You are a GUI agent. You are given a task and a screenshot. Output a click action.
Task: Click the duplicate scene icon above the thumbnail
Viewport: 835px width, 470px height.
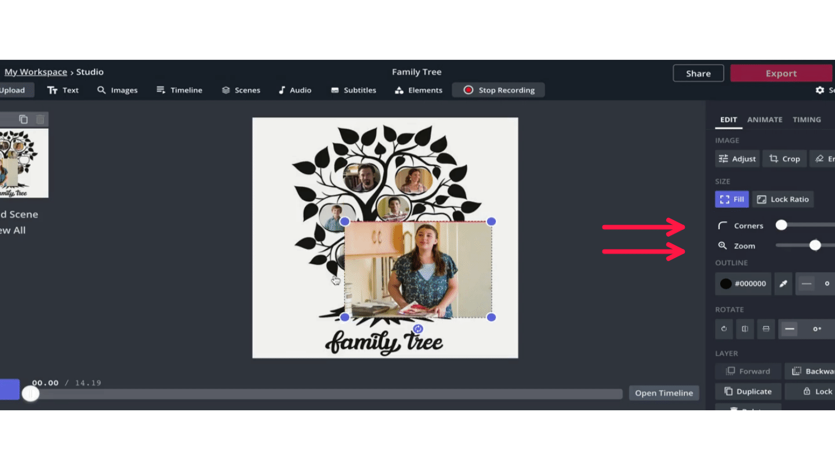[23, 120]
